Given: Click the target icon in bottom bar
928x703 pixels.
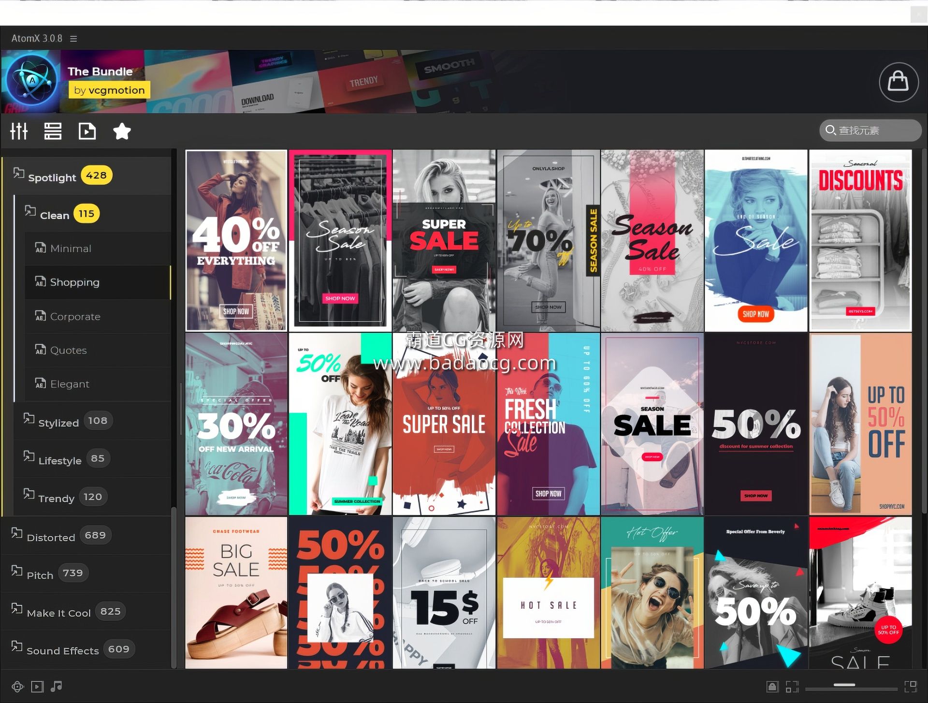Looking at the screenshot, I should pos(18,687).
